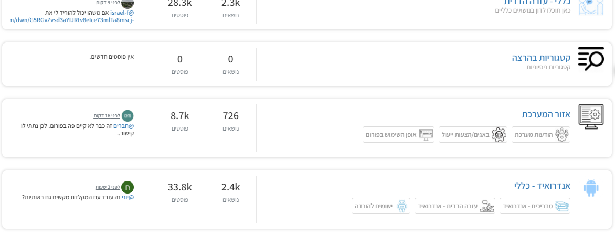This screenshot has width=615, height=236.
Task: Open the אנדרואיד - כללי category title
Action: 543,186
